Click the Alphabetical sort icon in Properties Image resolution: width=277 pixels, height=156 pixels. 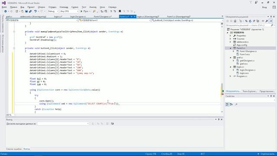coord(231,104)
